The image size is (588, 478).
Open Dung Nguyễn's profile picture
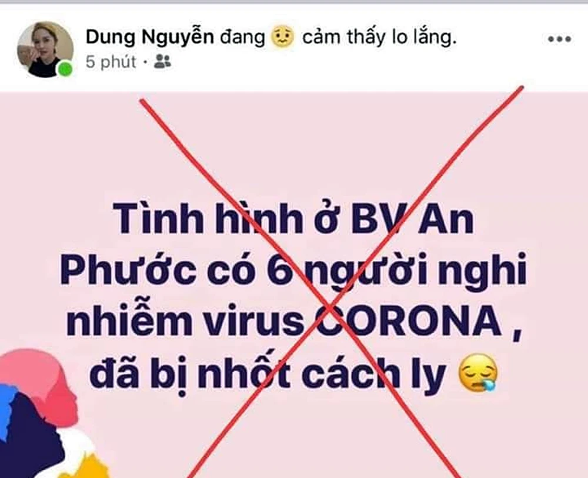tap(45, 49)
